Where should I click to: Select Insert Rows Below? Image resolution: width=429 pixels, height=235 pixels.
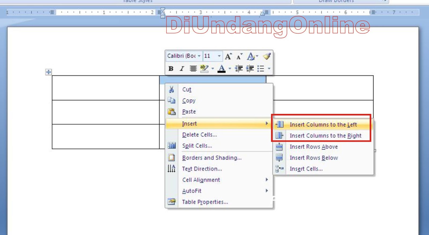[323, 158]
